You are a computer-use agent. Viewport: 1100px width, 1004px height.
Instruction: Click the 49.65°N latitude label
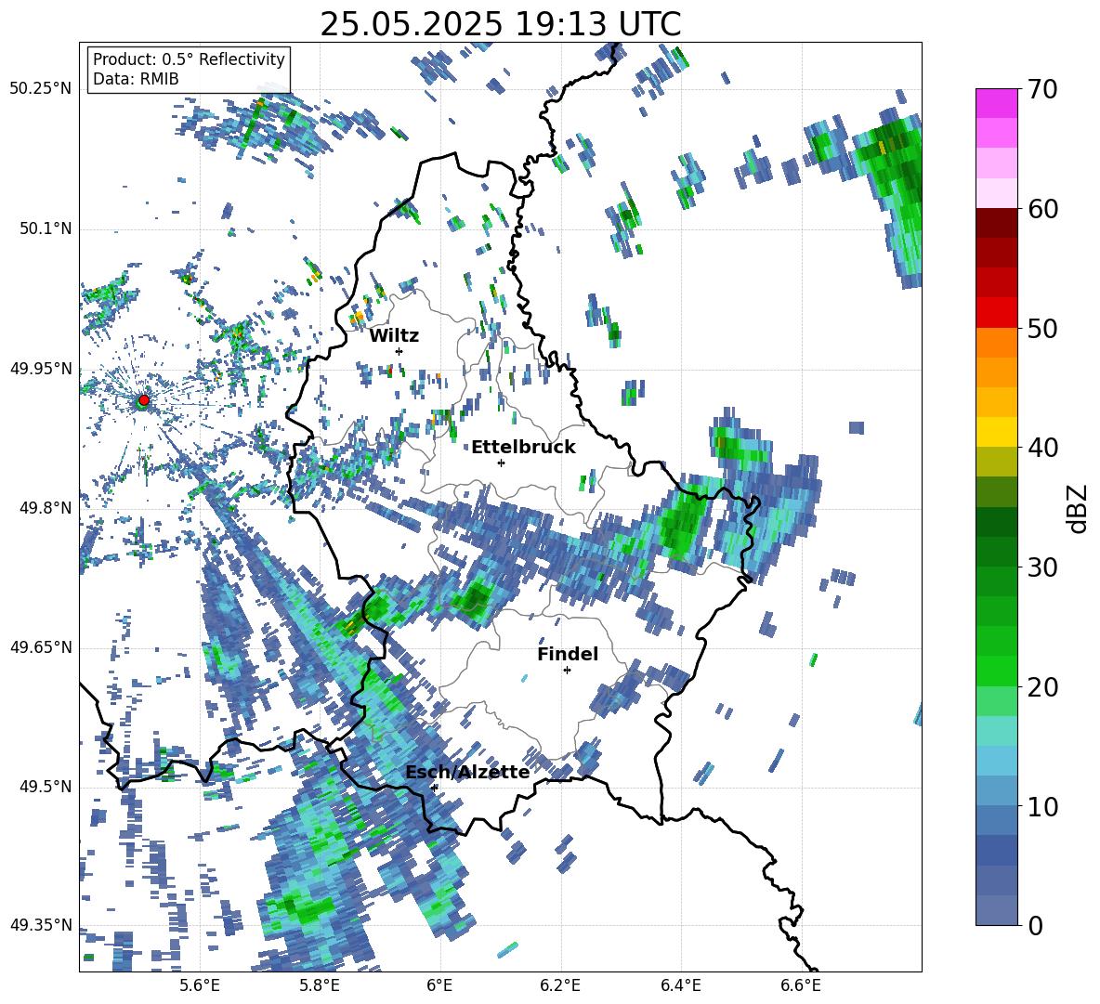point(41,646)
